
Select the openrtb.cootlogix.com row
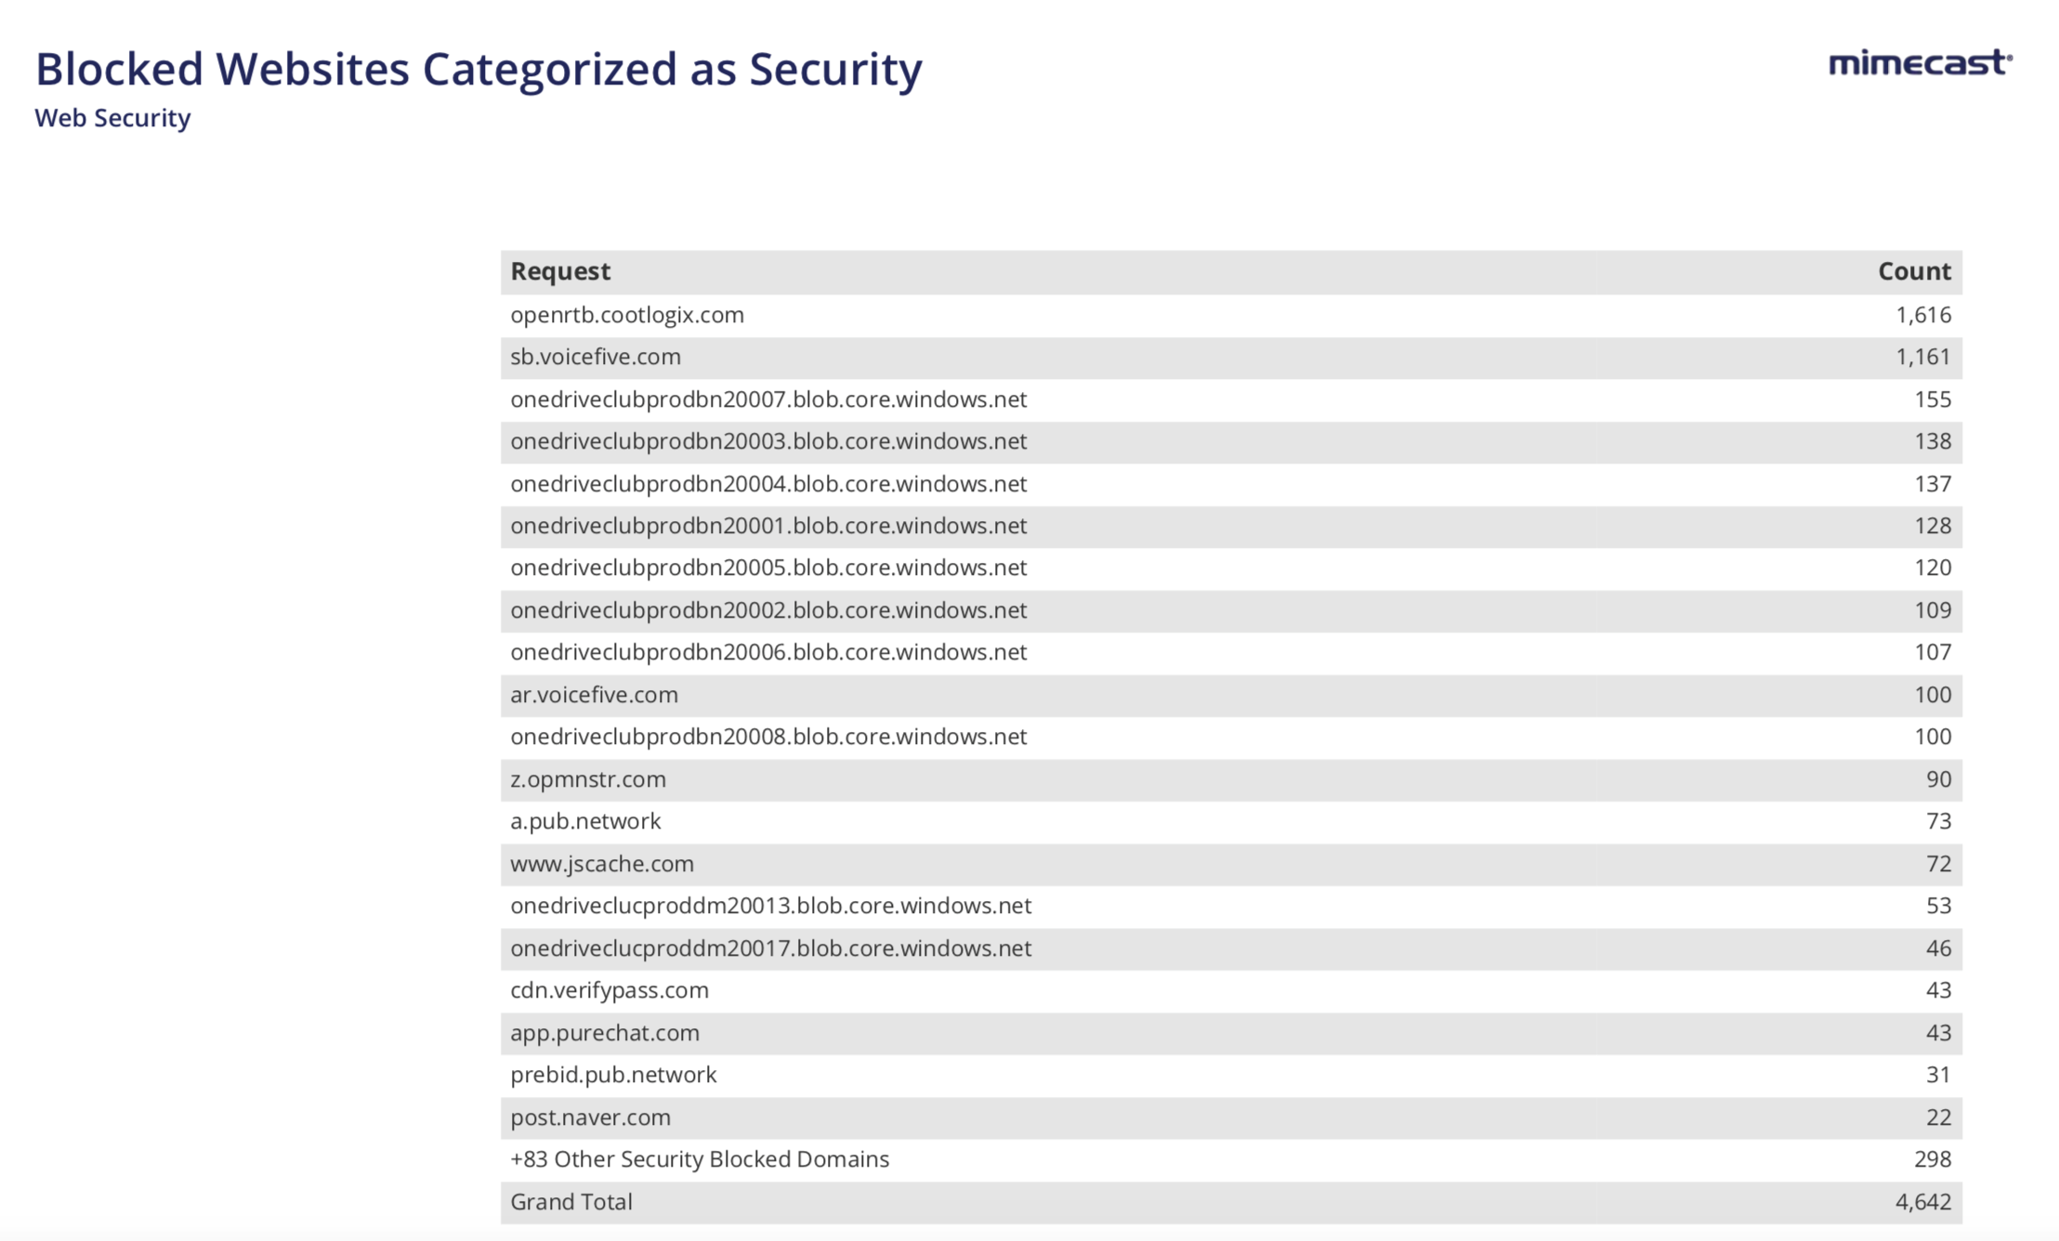pos(627,315)
